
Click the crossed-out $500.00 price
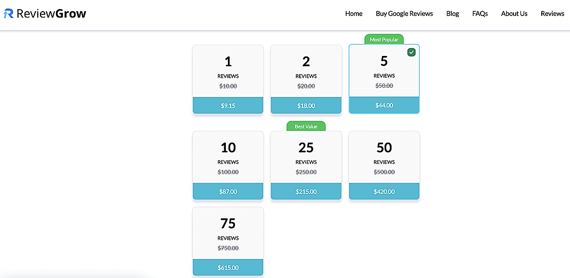(x=384, y=172)
